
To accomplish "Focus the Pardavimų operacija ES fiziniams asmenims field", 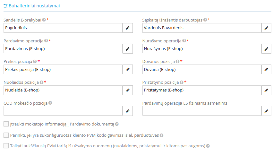I will [202, 111].
